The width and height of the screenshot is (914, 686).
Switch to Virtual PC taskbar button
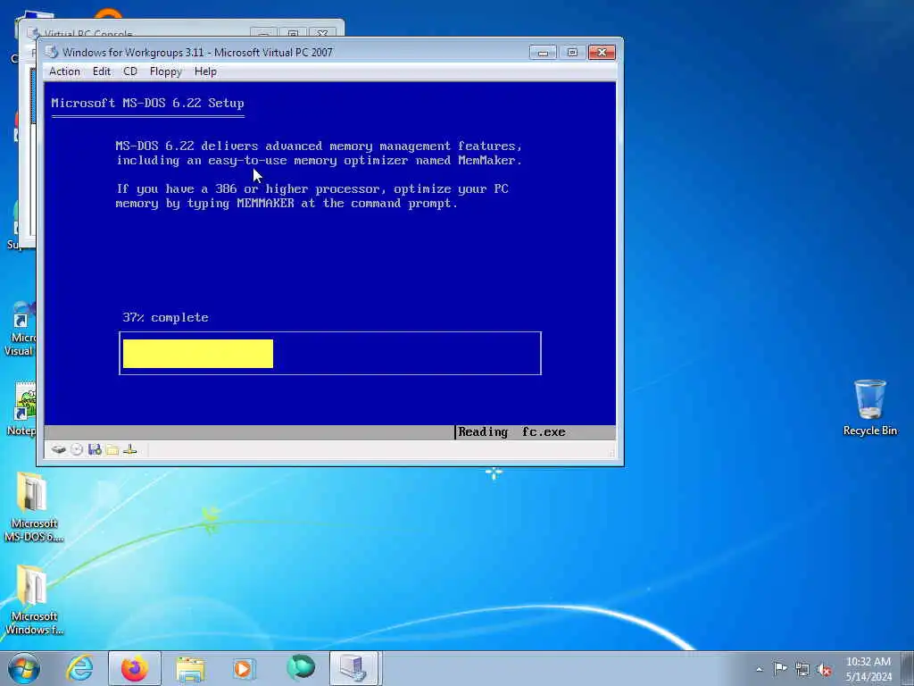pos(355,668)
